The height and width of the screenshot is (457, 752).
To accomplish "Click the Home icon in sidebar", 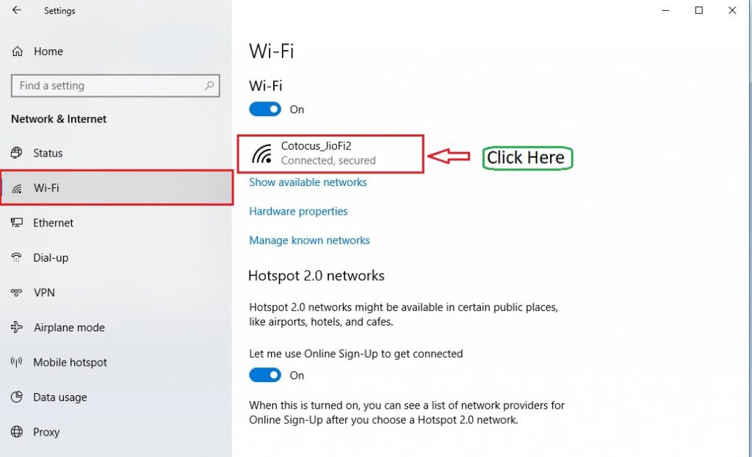I will point(17,51).
